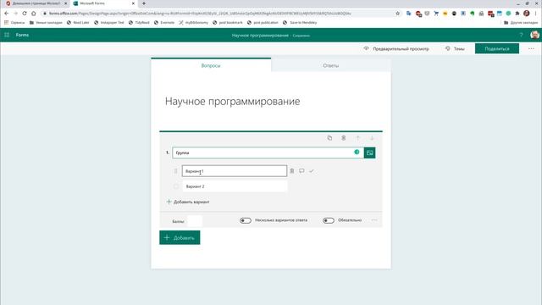This screenshot has width=542, height=305.
Task: Open Chrome profile avatar in toolbar
Action: (527, 14)
